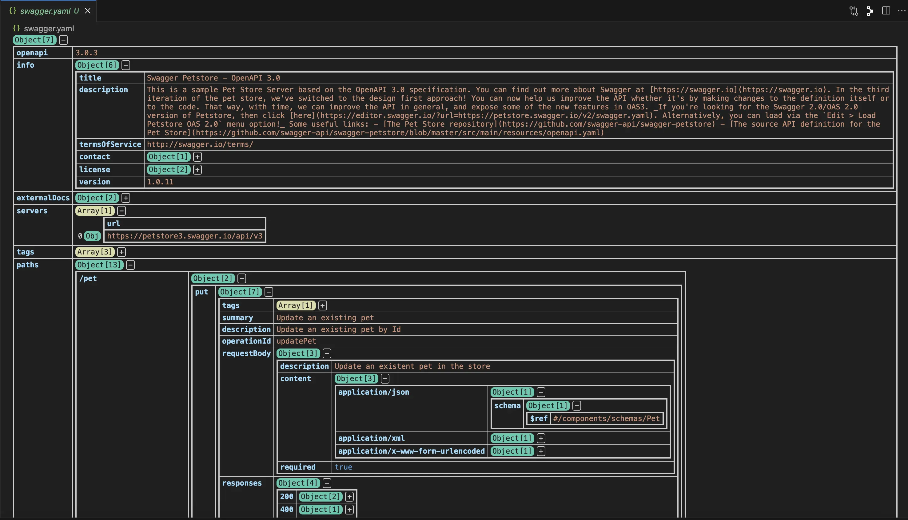Screen dimensions: 908x520
Task: Expand the top-level tags Array[3] node
Action: [121, 252]
